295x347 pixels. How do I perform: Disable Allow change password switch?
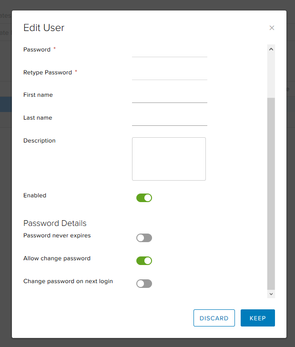[x=144, y=261]
